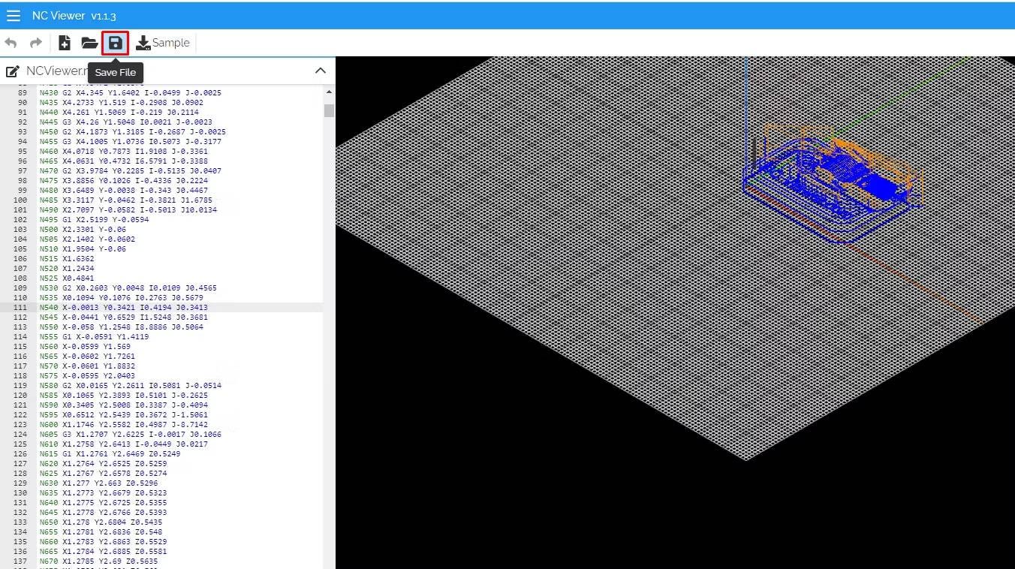Click line number 119 in the gutter
Screen dimensions: 1015x569
(x=21, y=386)
